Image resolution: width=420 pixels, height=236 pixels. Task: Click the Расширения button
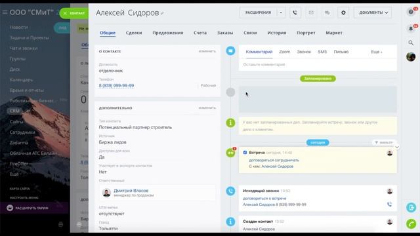coord(258,12)
